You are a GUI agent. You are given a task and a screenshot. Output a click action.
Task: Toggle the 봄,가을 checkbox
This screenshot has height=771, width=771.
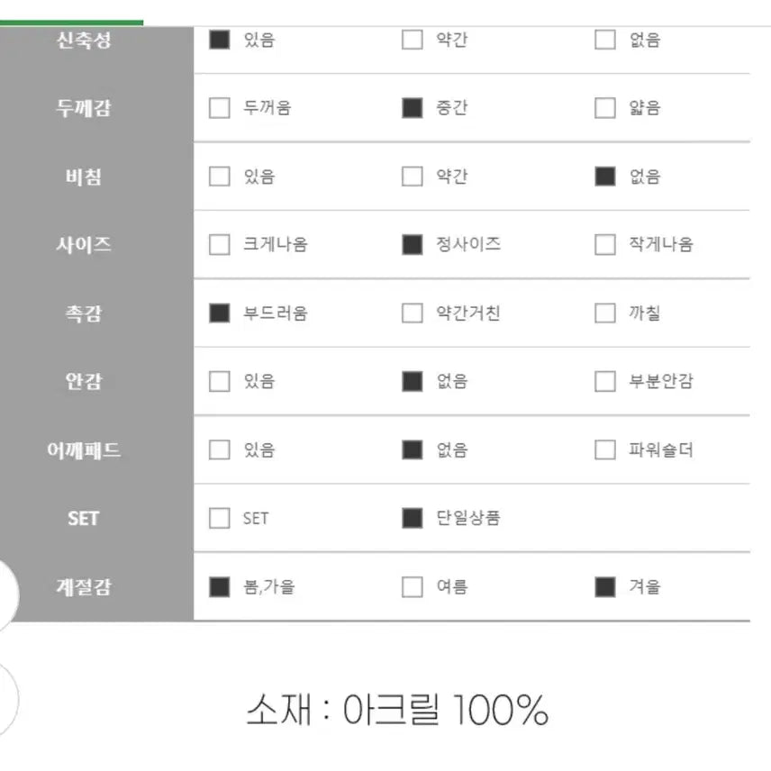coord(219,587)
